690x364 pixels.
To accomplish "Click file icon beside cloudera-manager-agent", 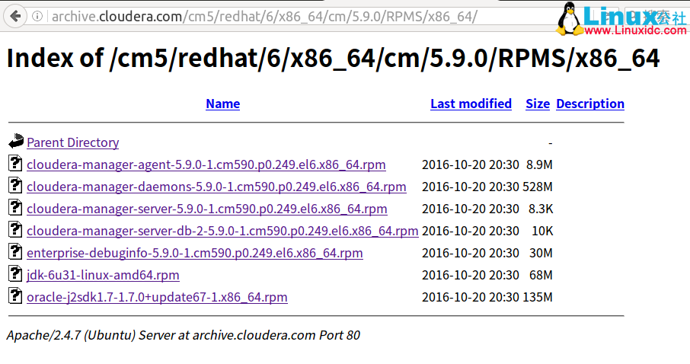I will tap(15, 163).
